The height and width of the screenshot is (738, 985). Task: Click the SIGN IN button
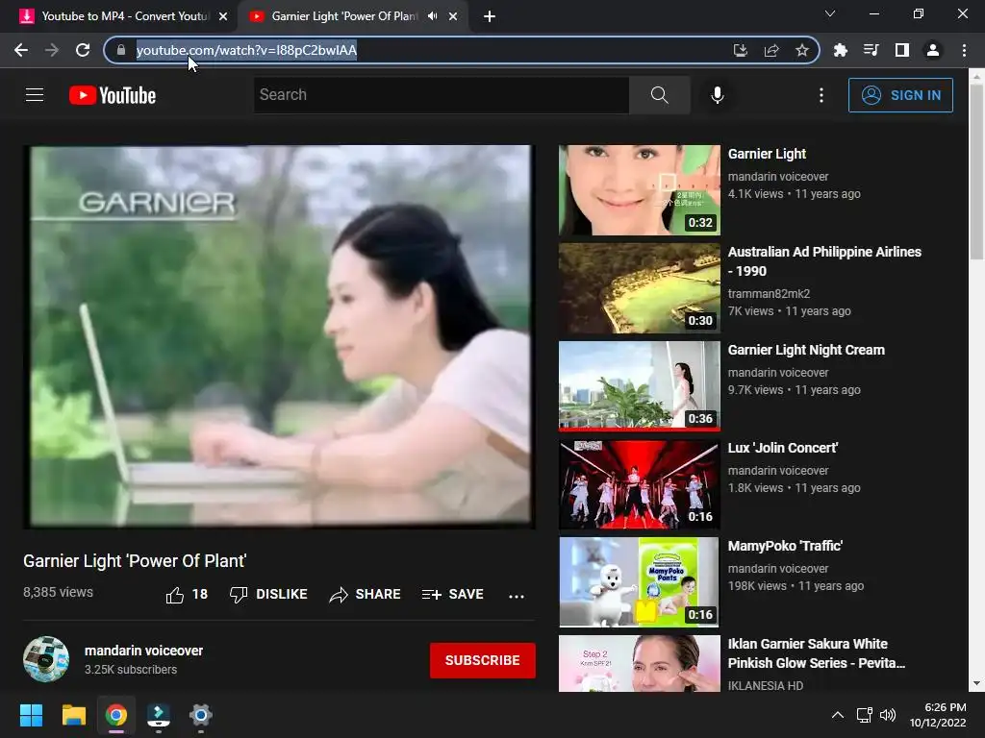tap(900, 95)
